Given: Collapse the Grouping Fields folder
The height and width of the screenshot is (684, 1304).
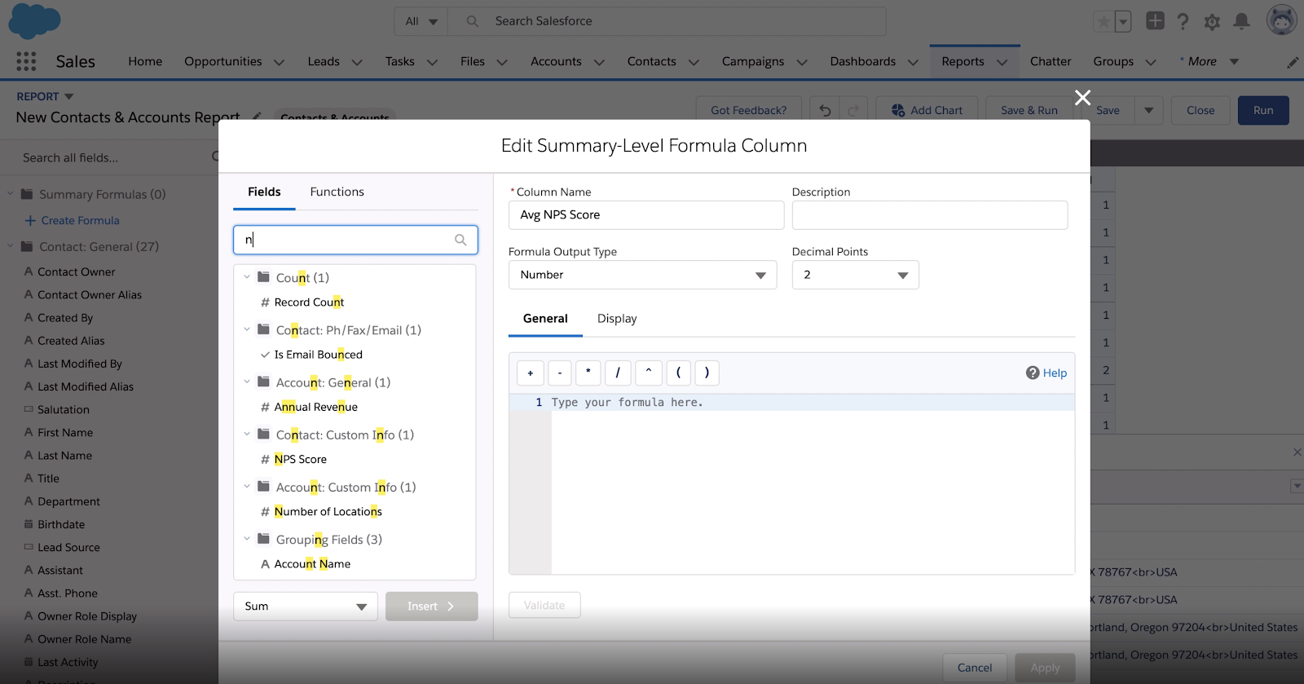Looking at the screenshot, I should pos(247,539).
